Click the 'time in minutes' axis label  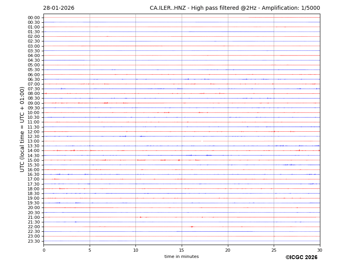pyautogui.click(x=181, y=257)
